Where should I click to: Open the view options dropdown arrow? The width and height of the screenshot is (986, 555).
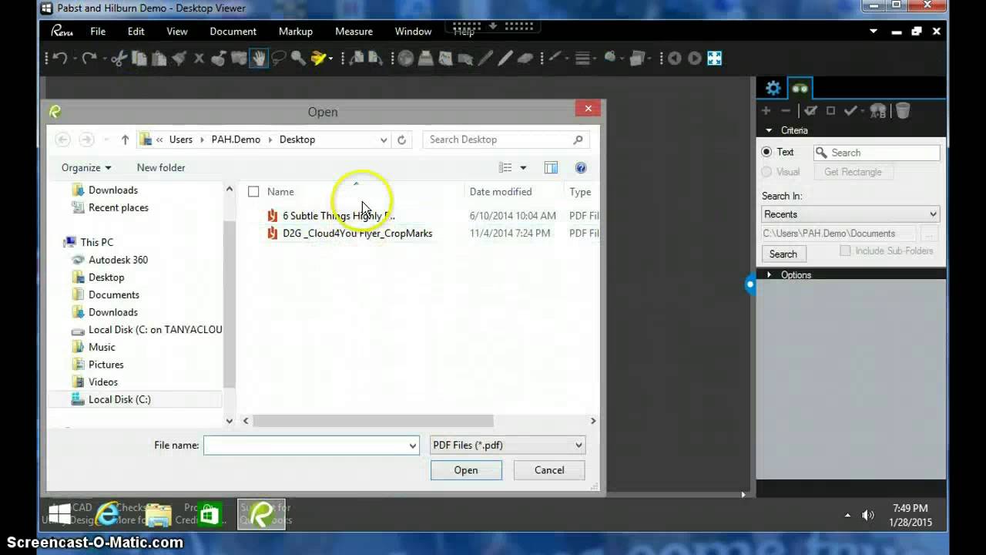[523, 167]
